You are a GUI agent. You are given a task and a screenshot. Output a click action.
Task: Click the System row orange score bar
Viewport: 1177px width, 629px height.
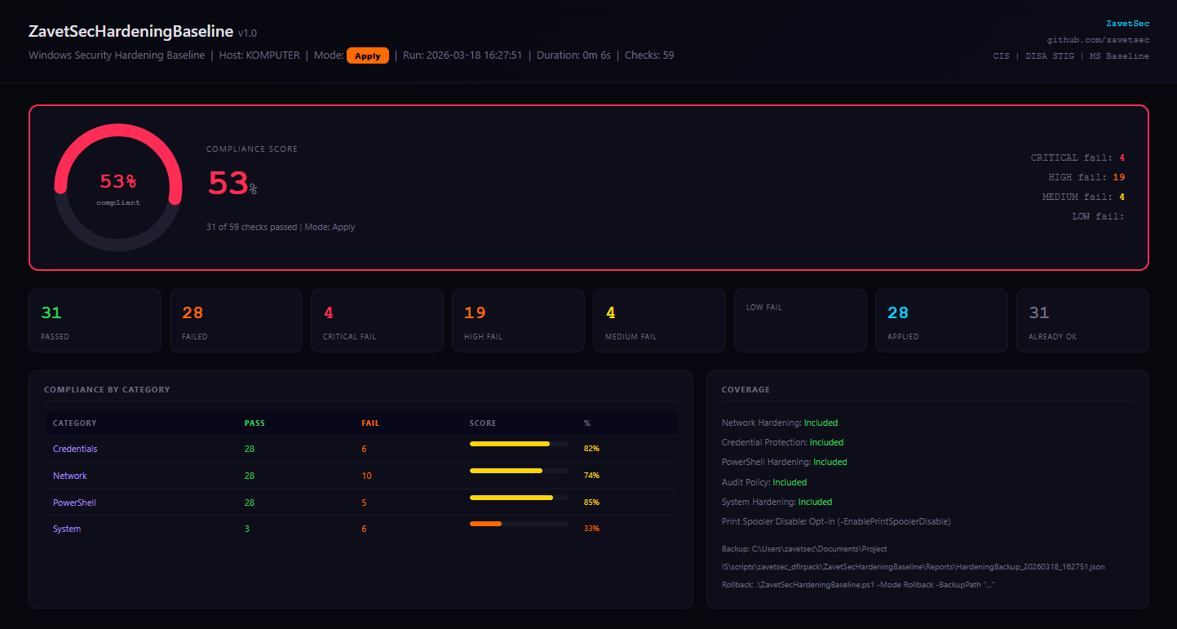[486, 524]
